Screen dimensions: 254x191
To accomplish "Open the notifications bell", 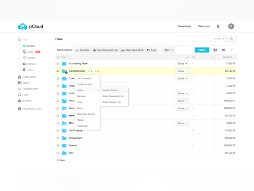I will pos(218,26).
